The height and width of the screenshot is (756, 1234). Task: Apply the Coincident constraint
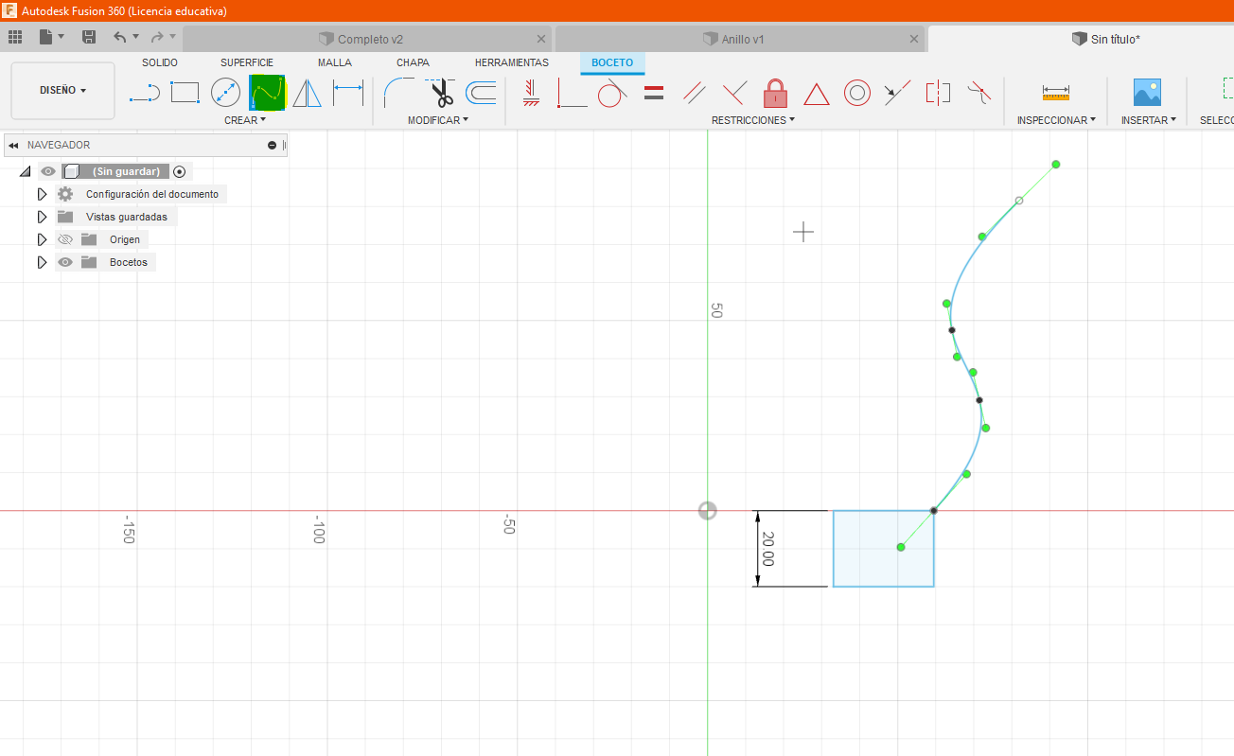point(572,93)
